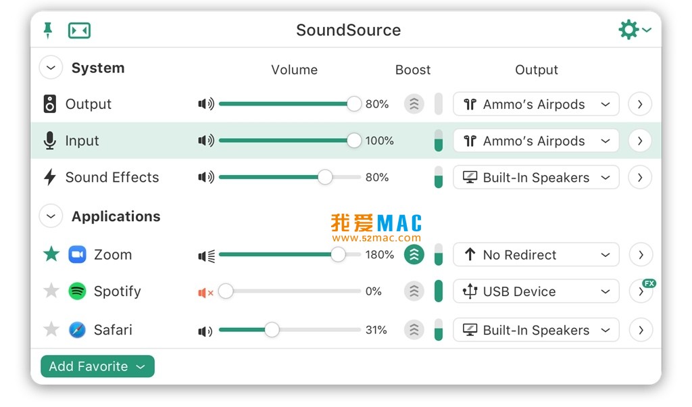This screenshot has height=407, width=692.
Task: Open the gear settings menu
Action: (634, 30)
